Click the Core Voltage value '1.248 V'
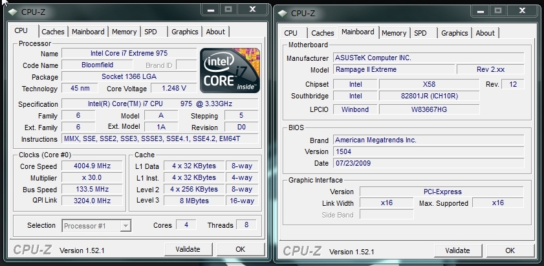 tap(174, 88)
